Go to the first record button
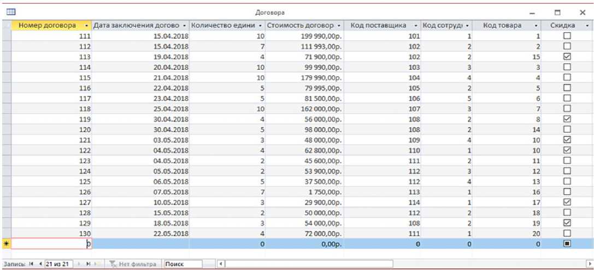Screen dimensions: 594x270 pyautogui.click(x=32, y=264)
